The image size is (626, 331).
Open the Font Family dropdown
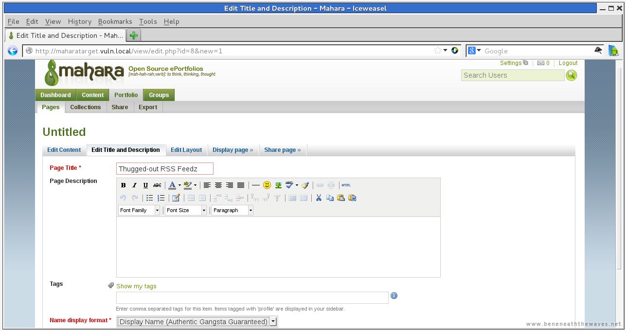click(x=139, y=210)
